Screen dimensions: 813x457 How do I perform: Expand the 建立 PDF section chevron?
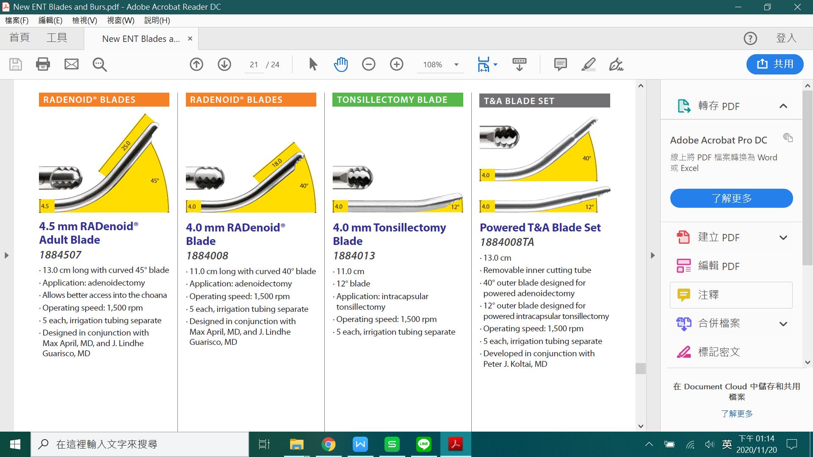(x=783, y=238)
